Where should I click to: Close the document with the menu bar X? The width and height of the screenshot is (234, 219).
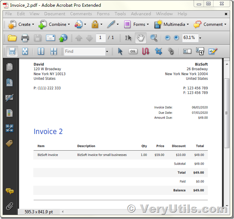click(226, 14)
